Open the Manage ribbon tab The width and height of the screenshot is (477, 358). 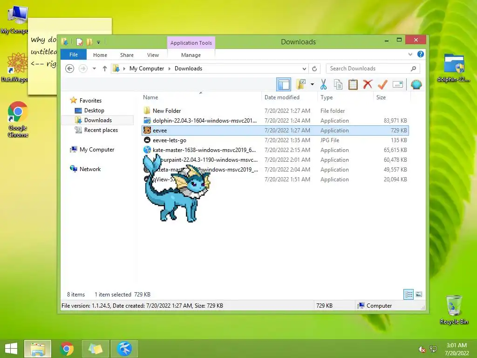click(191, 55)
